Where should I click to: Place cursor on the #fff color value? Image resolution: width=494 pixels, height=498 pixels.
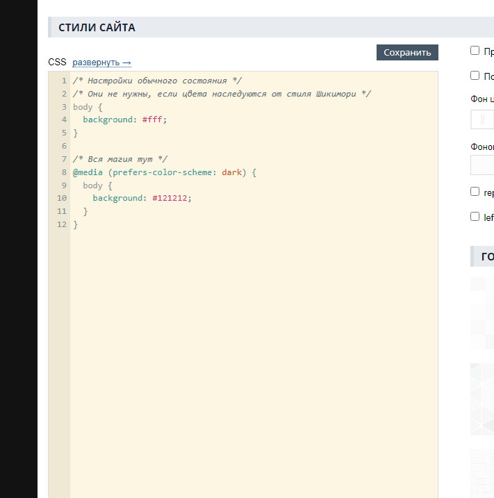point(154,119)
